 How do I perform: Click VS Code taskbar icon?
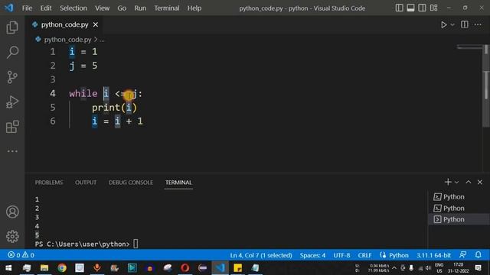[220, 268]
